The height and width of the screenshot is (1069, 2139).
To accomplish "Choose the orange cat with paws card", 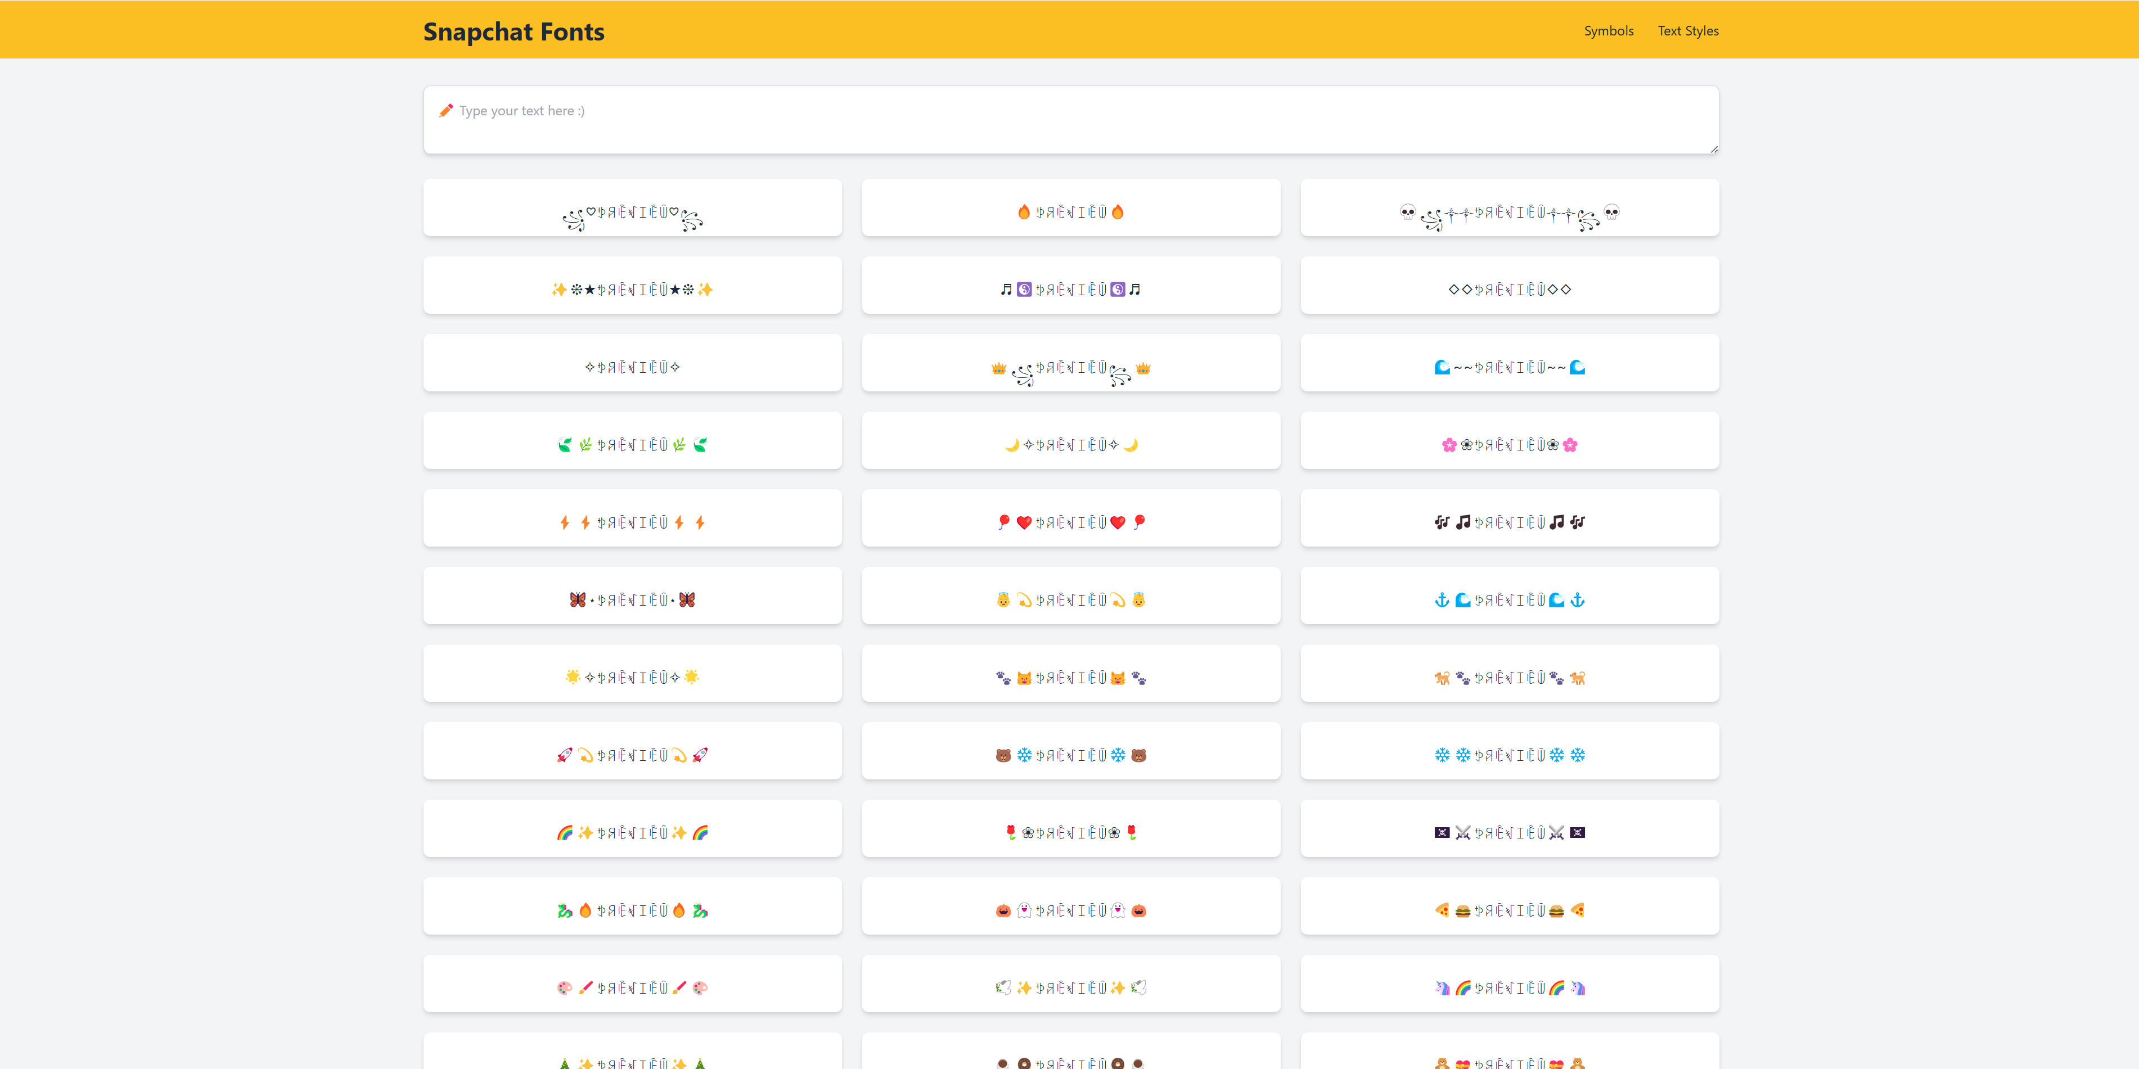I will pos(1510,673).
